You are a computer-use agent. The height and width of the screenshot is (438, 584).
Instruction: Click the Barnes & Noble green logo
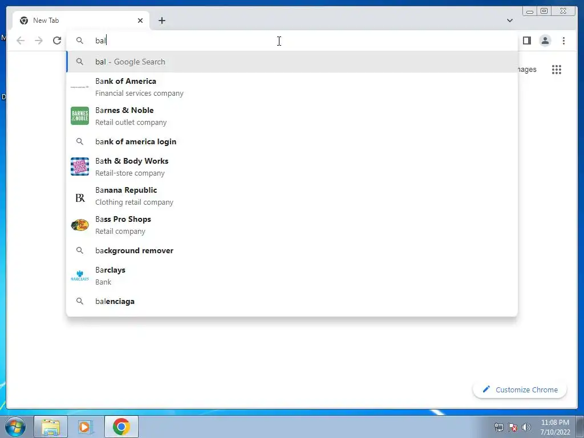coord(80,116)
